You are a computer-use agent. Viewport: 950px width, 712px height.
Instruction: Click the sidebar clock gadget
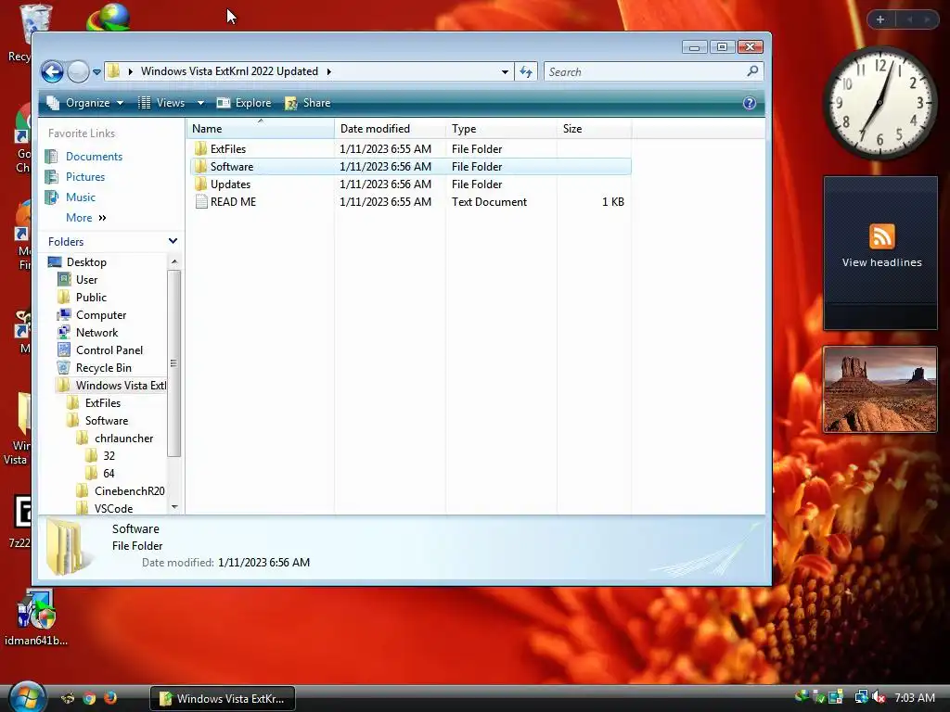(879, 103)
